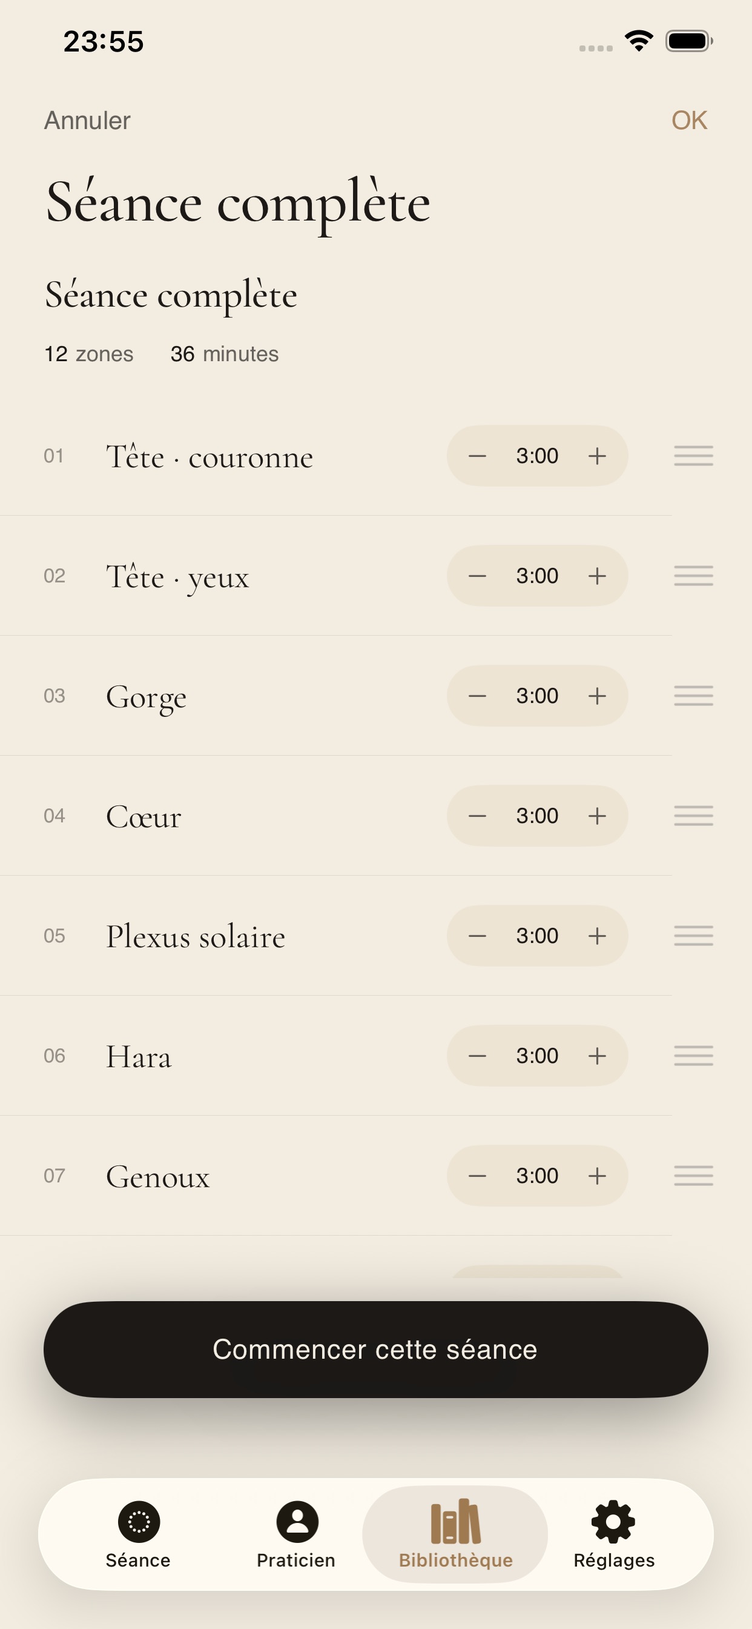Increase Tête · yeux duration with plus

tap(597, 576)
